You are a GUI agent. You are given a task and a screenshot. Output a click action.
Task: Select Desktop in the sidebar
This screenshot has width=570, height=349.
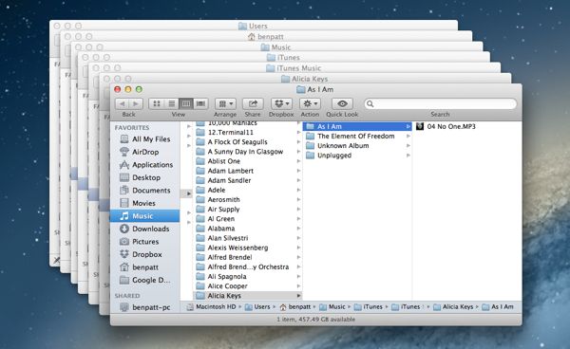[144, 177]
